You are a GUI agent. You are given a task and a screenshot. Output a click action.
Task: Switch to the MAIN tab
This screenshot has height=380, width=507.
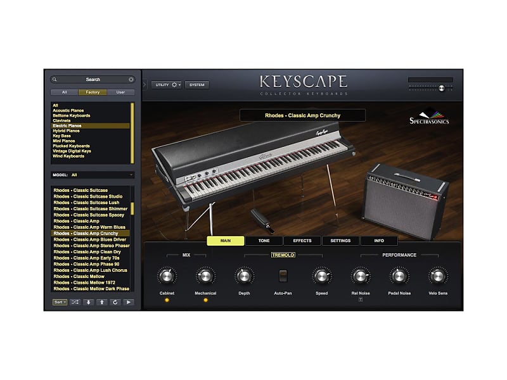(226, 241)
